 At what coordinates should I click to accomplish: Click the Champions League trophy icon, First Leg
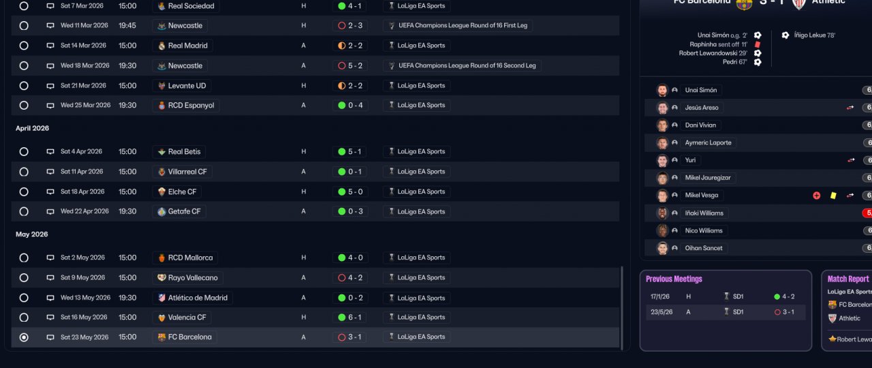coord(391,26)
